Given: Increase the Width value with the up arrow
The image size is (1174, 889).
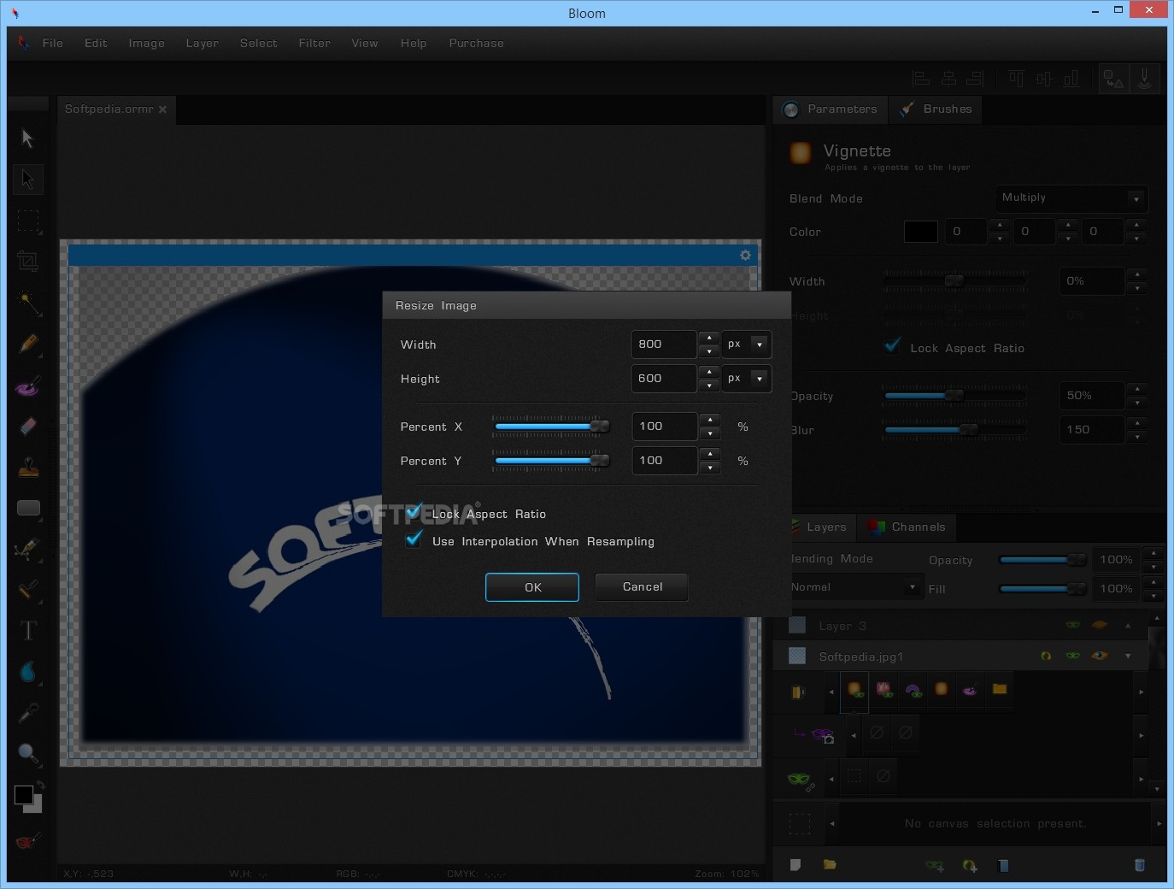Looking at the screenshot, I should point(709,338).
